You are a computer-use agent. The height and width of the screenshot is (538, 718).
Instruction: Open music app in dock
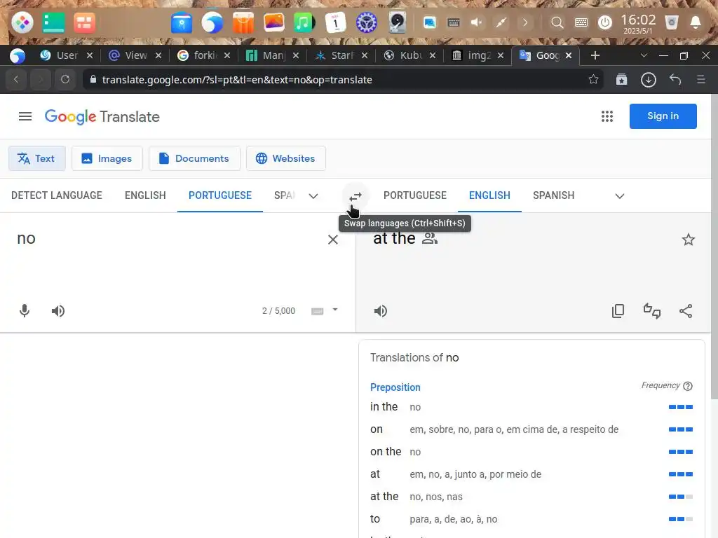point(303,22)
